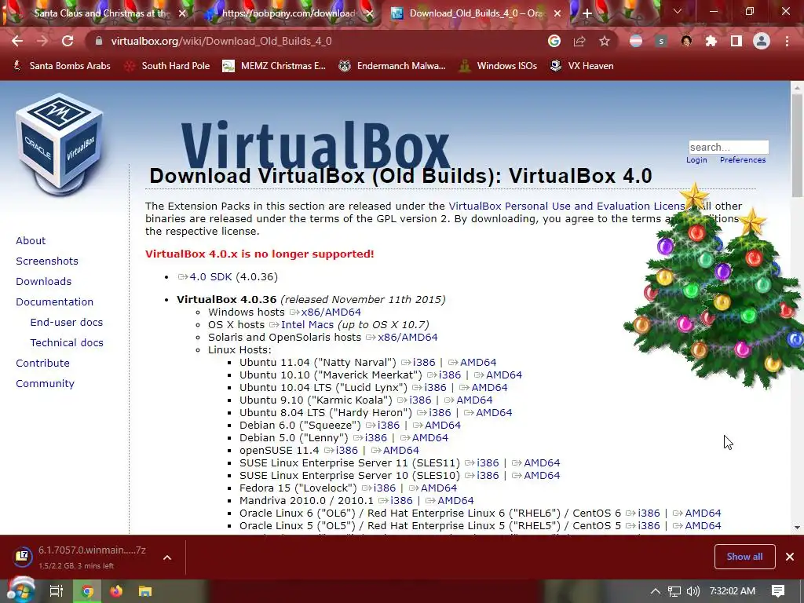Close the Santa Claus and Christmas tab
804x603 pixels.
pyautogui.click(x=181, y=13)
